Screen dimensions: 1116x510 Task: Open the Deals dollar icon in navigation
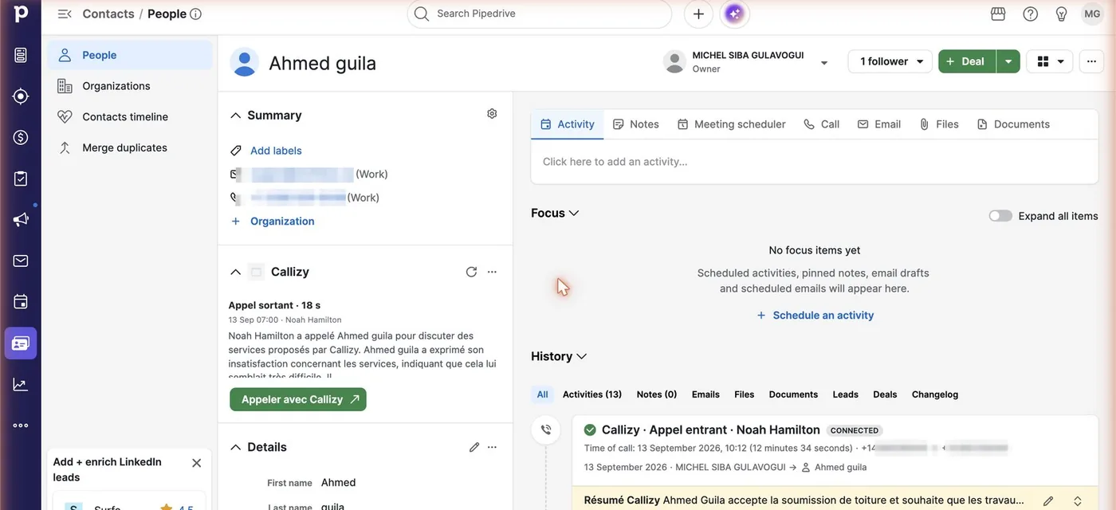(x=21, y=137)
